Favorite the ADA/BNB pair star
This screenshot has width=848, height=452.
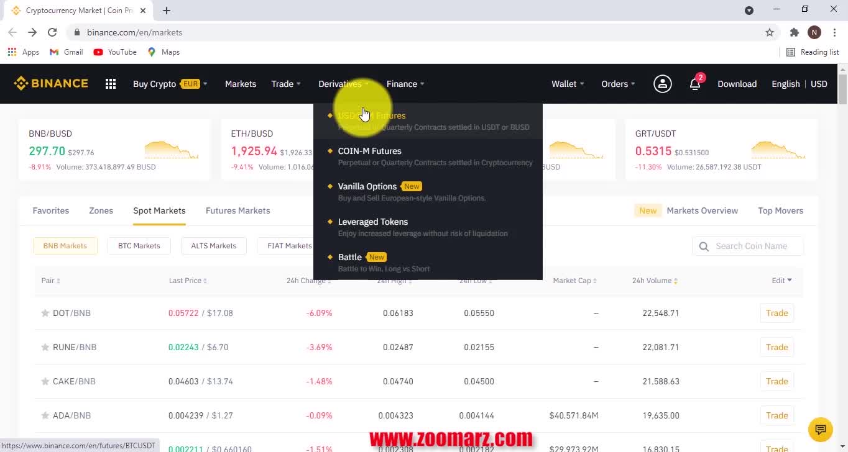tap(45, 415)
